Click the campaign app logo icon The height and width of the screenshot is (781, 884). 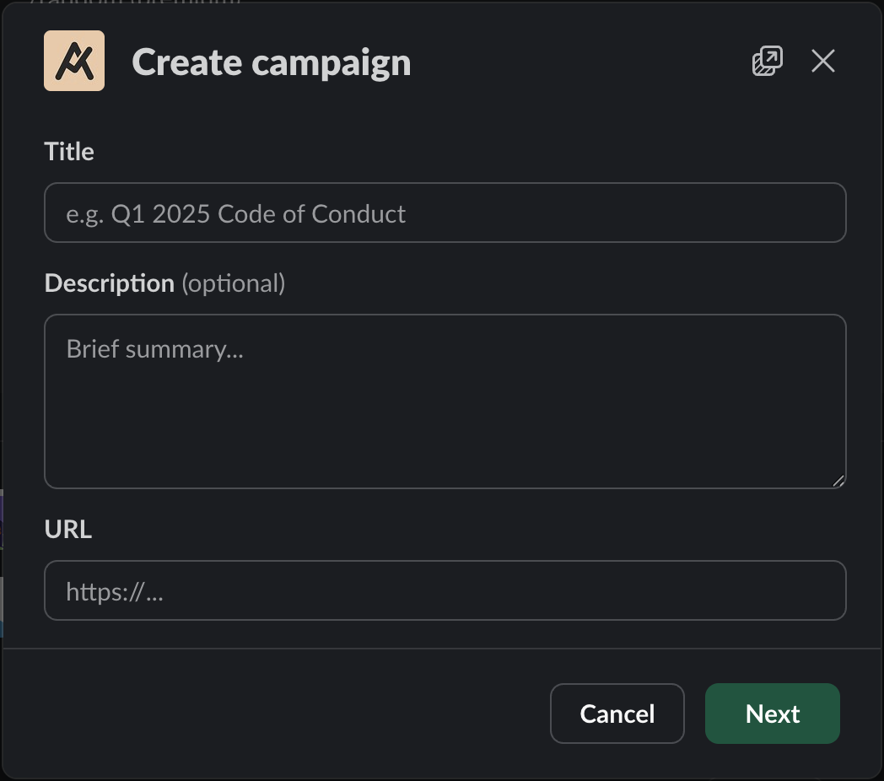click(74, 61)
